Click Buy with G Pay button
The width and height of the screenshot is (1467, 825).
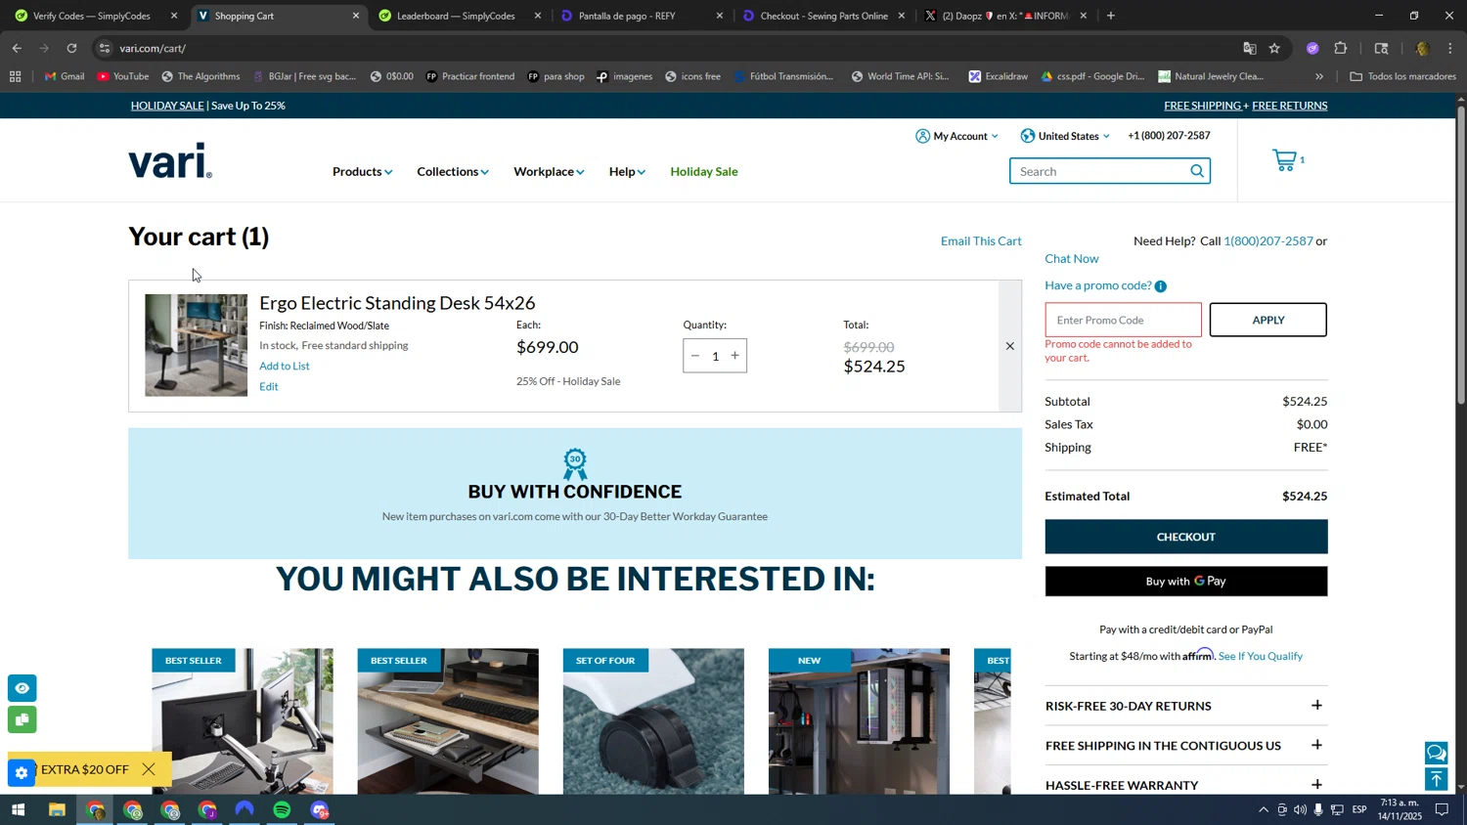(1185, 582)
